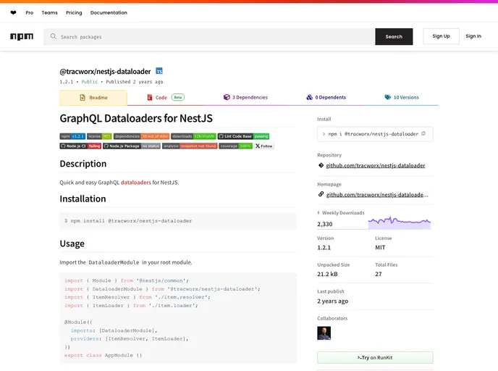The image size is (498, 371).
Task: Click the GraphQL Dataloaders for NestJS heading
Action: coord(136,118)
